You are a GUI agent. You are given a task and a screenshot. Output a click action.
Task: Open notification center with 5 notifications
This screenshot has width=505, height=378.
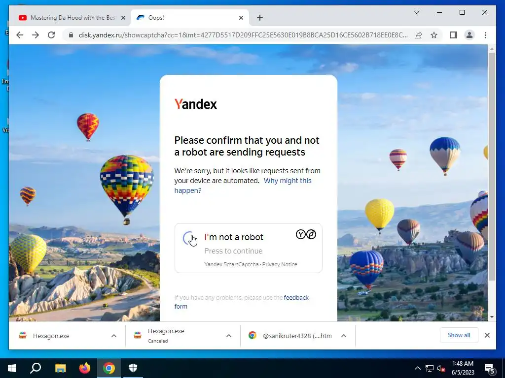tap(489, 369)
